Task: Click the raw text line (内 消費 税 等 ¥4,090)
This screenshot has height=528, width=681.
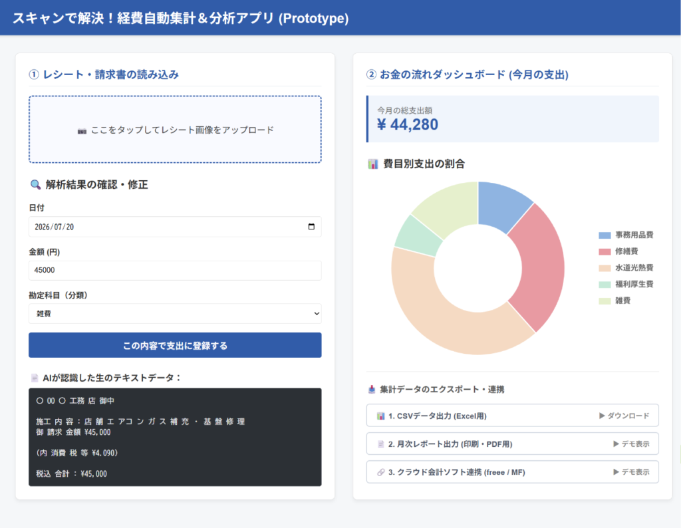Action: [77, 453]
